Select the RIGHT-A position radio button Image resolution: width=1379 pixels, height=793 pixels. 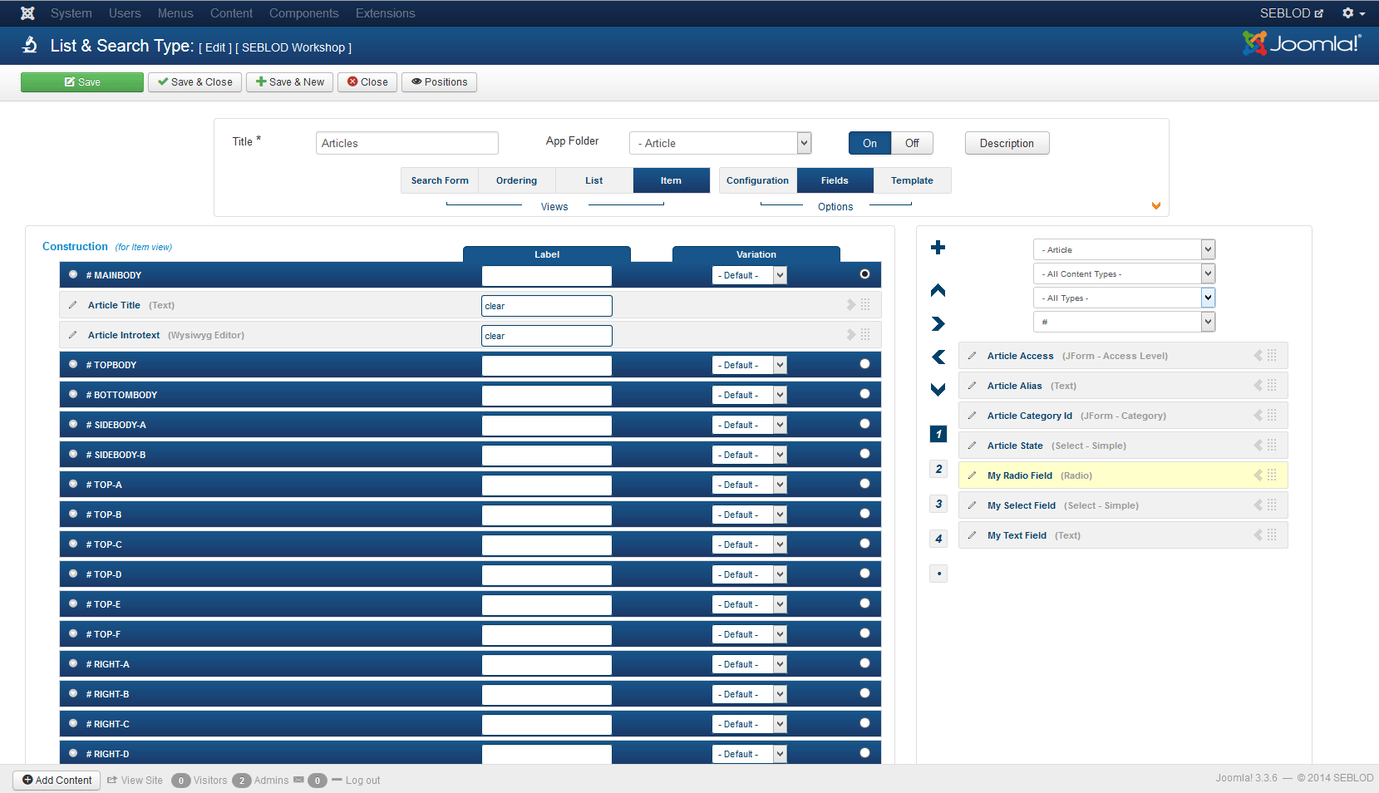864,663
